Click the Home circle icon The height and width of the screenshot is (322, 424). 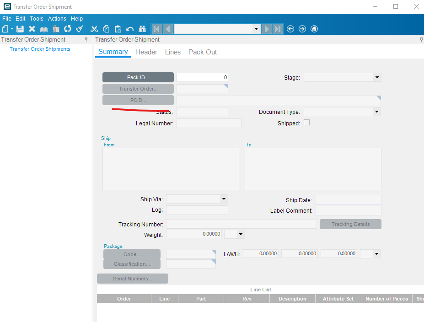coord(314,29)
